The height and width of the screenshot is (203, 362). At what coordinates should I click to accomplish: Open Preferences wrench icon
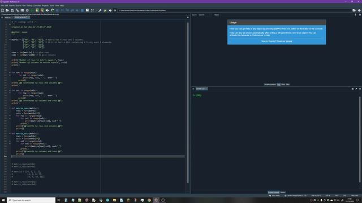click(100, 10)
